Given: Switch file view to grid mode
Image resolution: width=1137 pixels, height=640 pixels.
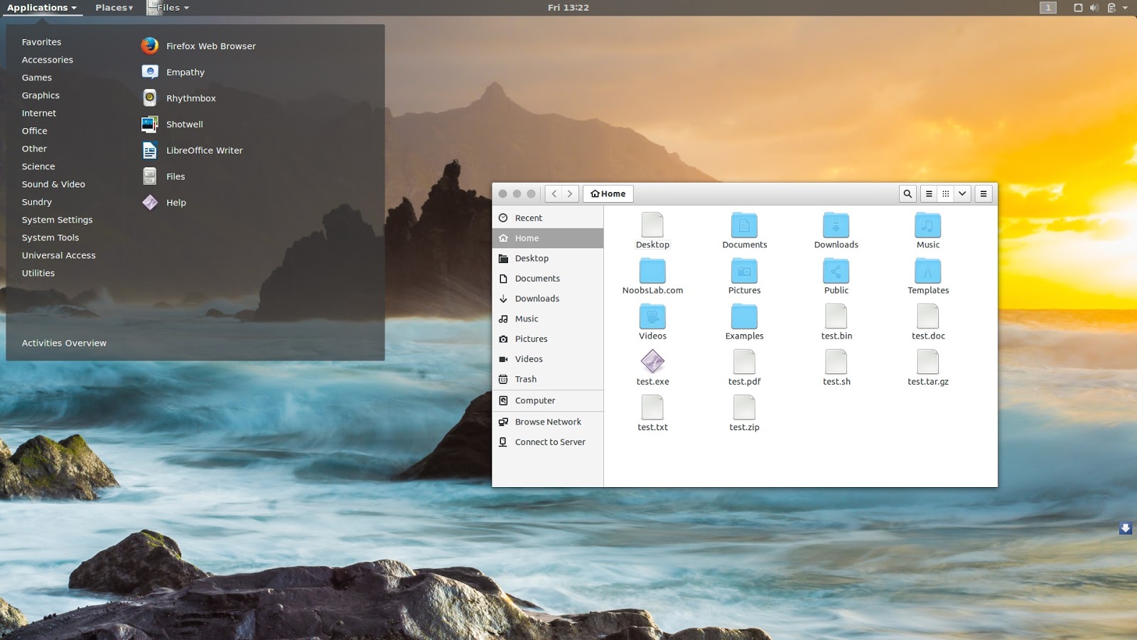Looking at the screenshot, I should pyautogui.click(x=946, y=193).
